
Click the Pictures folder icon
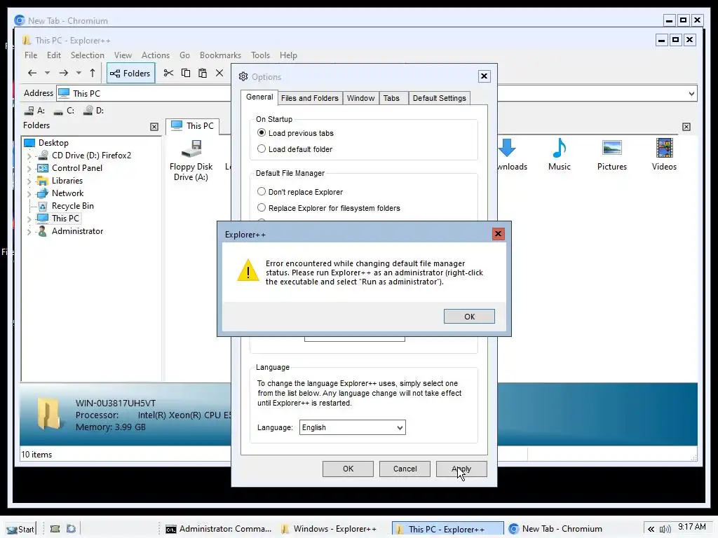(x=611, y=155)
